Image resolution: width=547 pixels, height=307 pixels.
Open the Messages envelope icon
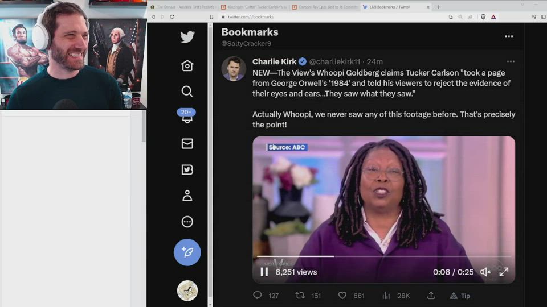tap(187, 144)
